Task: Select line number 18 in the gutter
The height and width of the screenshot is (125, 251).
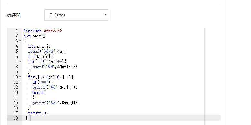Action: tap(16, 118)
